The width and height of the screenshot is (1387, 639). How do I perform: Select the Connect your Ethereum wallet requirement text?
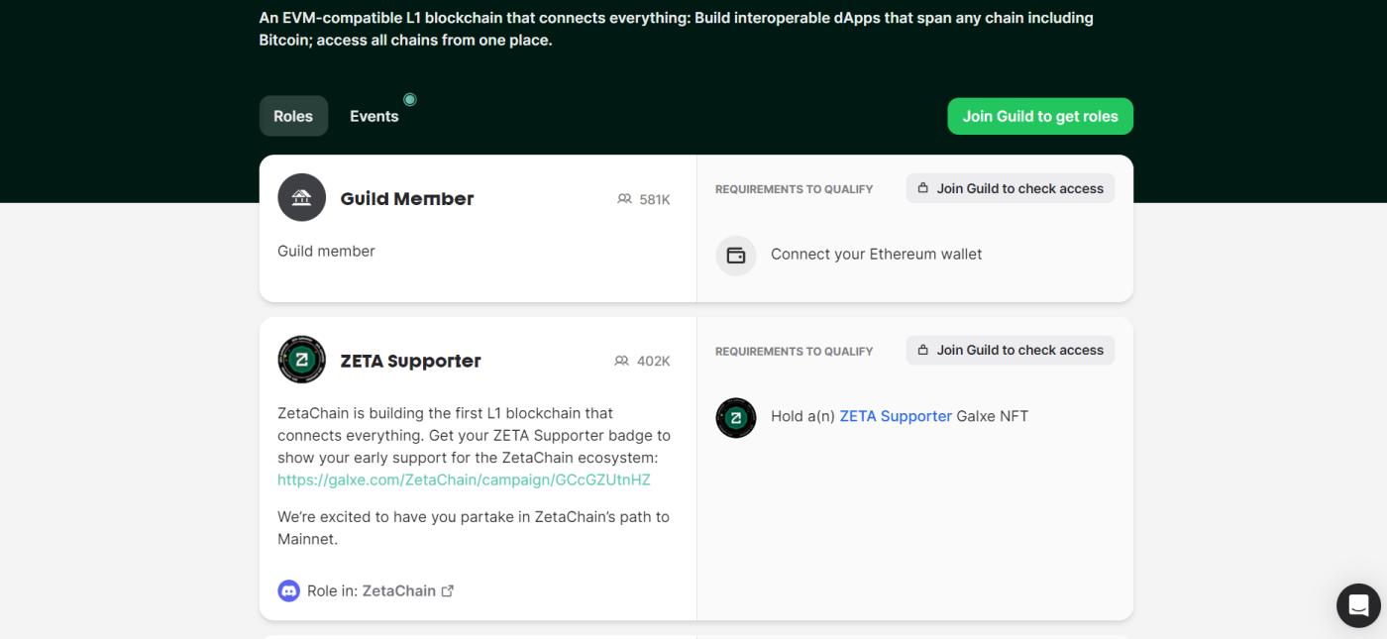[x=876, y=255]
